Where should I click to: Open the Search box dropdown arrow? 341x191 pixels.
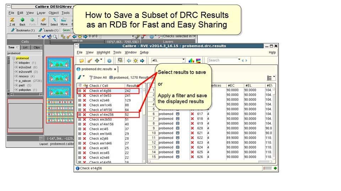click(x=239, y=59)
